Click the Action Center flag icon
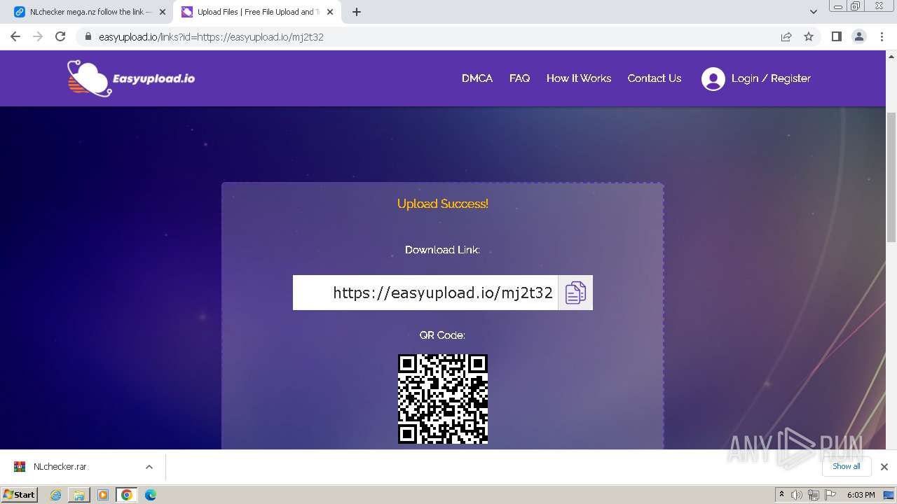 pyautogui.click(x=829, y=495)
